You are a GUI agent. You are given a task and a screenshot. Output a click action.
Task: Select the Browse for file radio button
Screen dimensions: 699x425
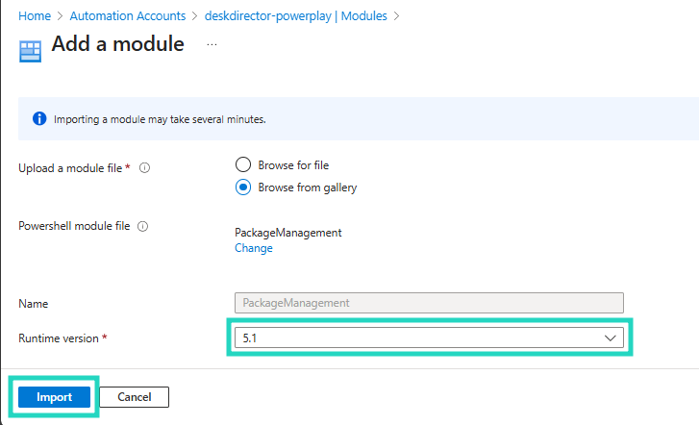tap(243, 165)
